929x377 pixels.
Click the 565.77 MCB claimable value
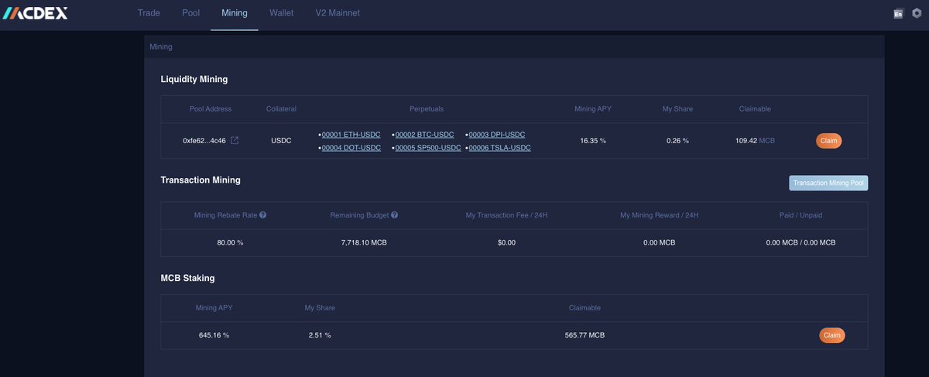[x=584, y=335]
